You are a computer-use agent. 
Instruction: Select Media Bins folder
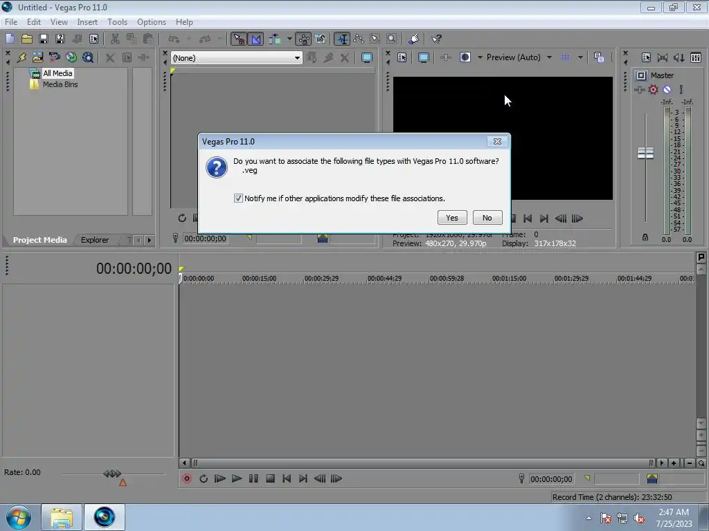click(x=60, y=84)
